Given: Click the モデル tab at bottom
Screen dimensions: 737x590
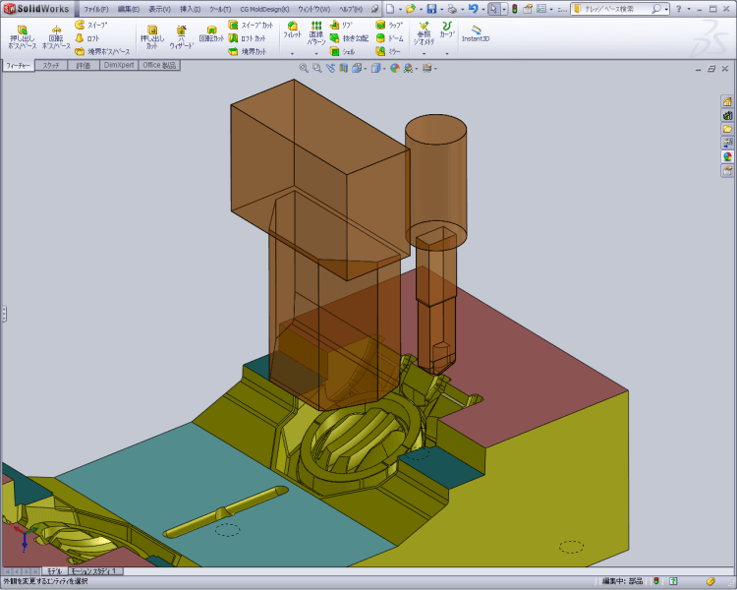Looking at the screenshot, I should [55, 571].
